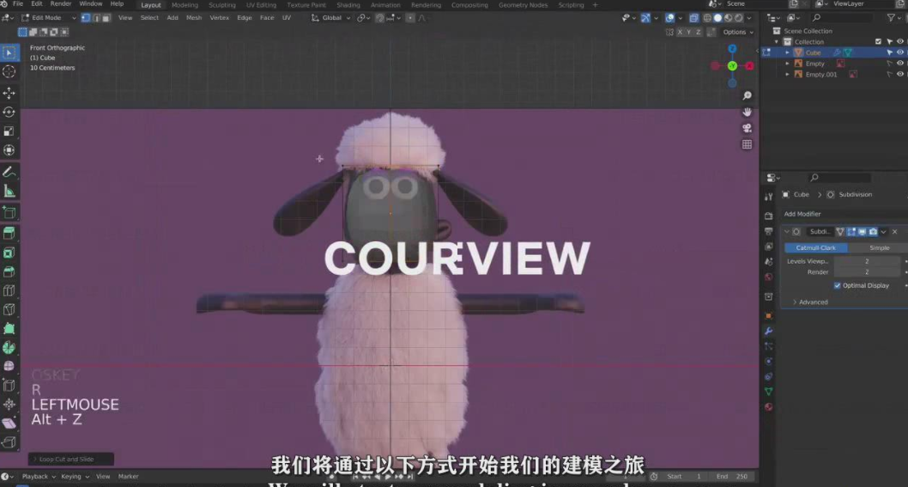Screen dimensions: 908x487
Task: Select Catmull-Clark subdivision type
Action: (816, 247)
